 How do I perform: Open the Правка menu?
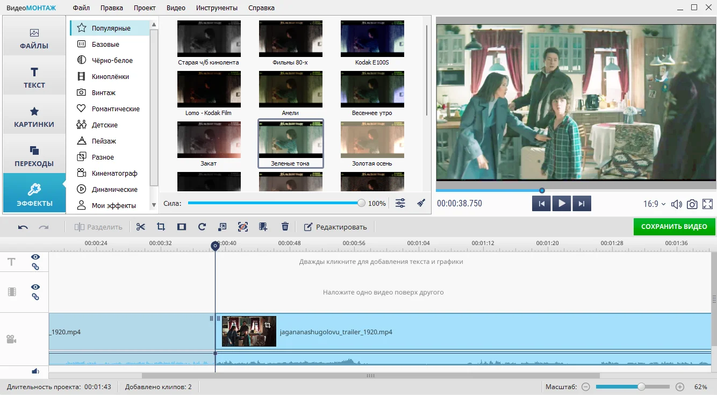(111, 8)
